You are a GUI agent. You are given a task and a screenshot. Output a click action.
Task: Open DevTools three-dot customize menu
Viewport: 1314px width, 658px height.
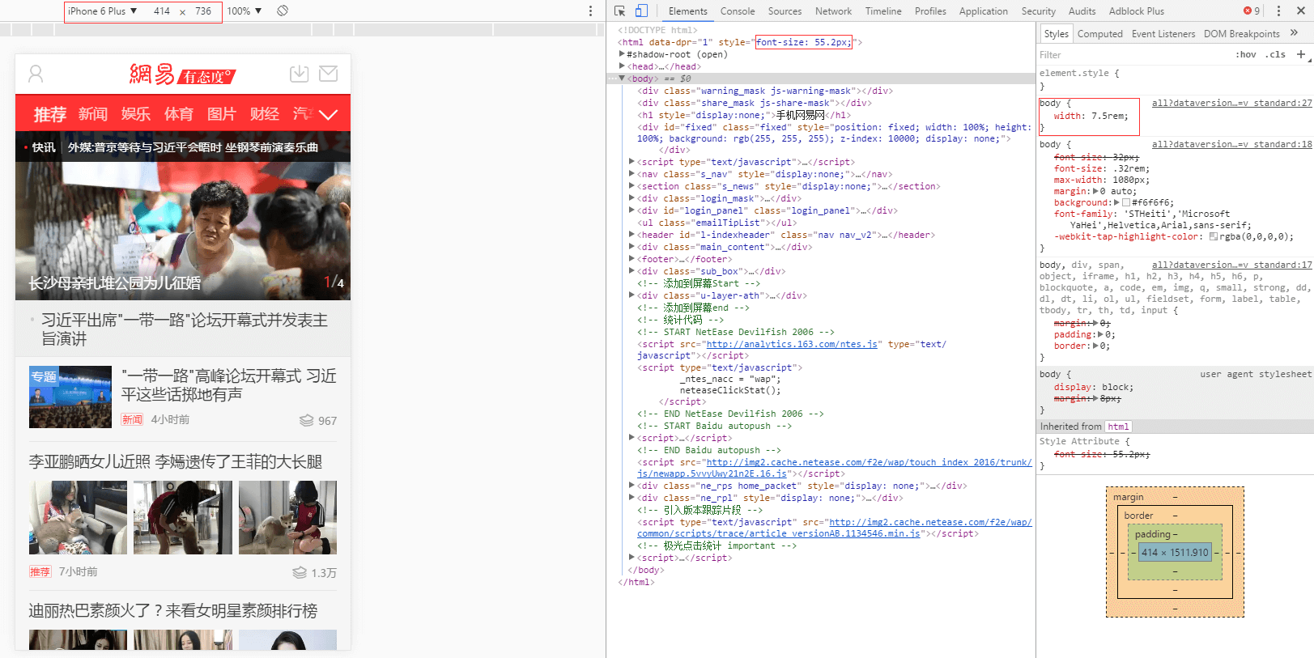tap(1278, 11)
